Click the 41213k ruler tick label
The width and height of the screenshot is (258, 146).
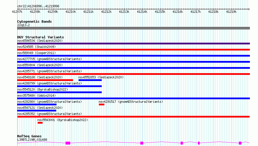pos(124,12)
